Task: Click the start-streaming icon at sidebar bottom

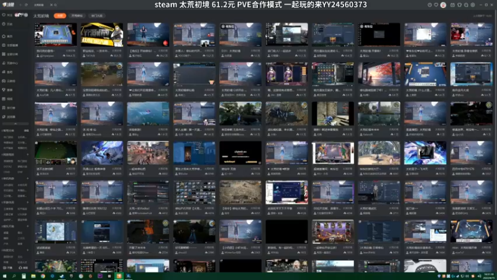Action: (x=7, y=268)
